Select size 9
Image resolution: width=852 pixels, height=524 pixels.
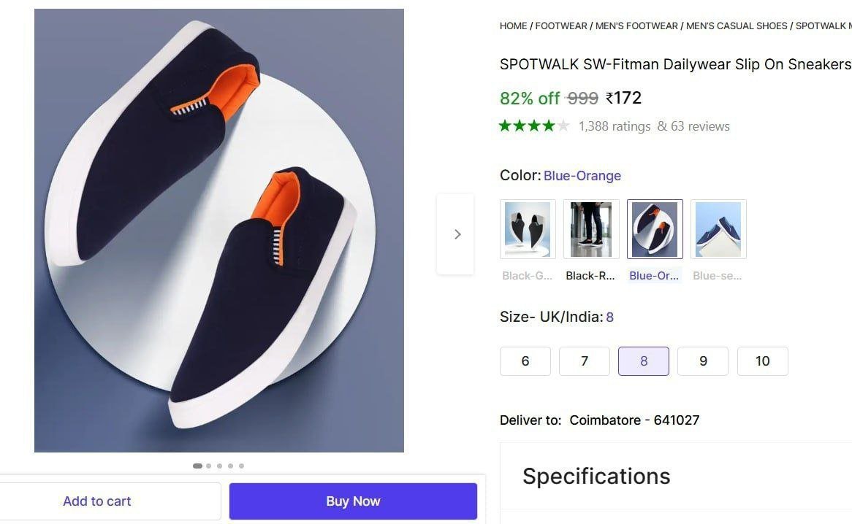(703, 361)
